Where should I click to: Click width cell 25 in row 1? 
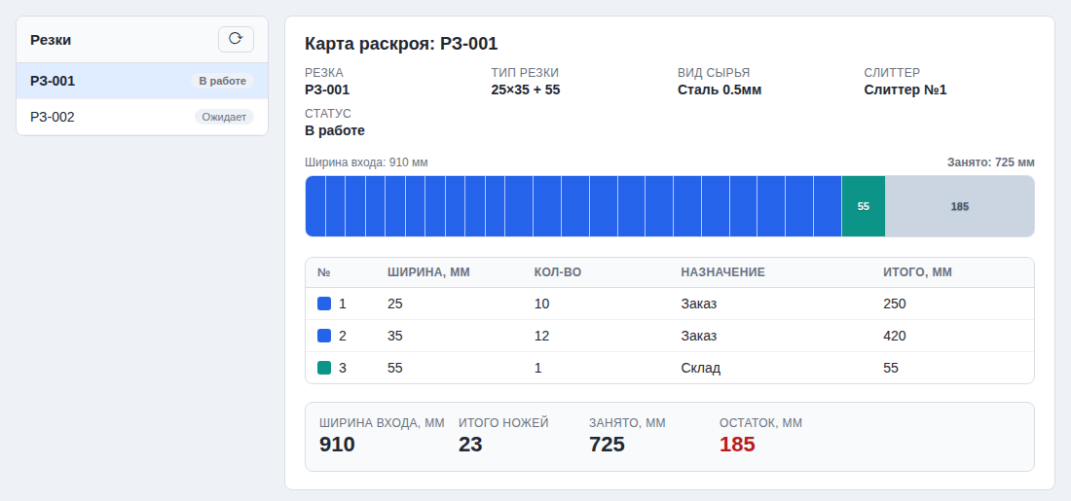(x=394, y=304)
